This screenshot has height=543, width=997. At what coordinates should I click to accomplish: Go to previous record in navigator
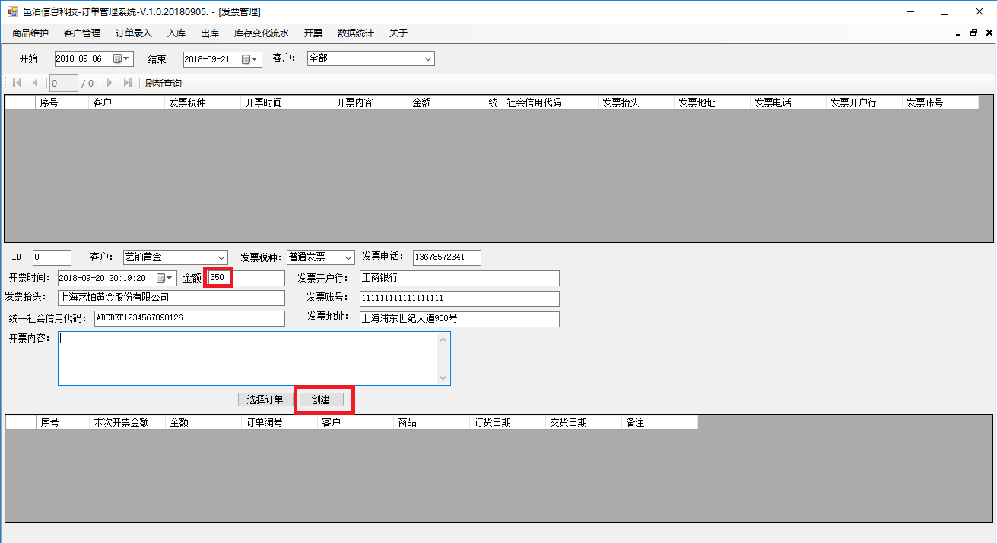pyautogui.click(x=35, y=83)
